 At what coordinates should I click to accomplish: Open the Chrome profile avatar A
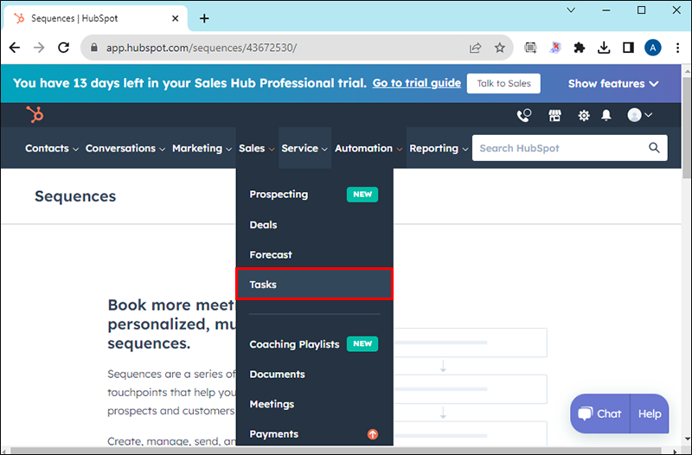point(653,48)
